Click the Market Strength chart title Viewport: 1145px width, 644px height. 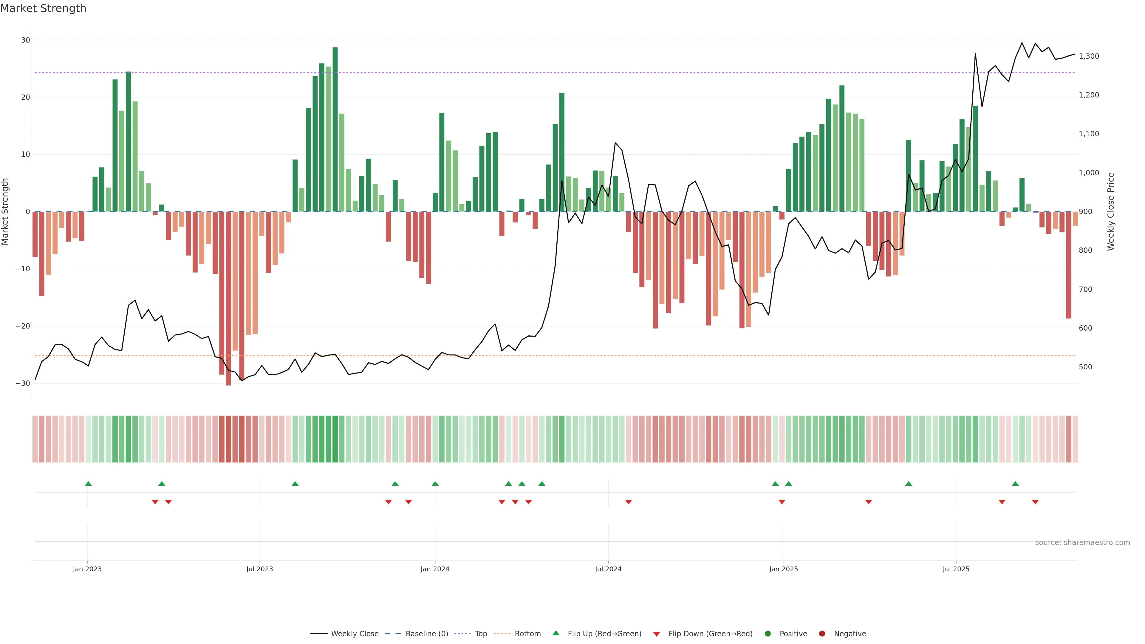(x=43, y=8)
